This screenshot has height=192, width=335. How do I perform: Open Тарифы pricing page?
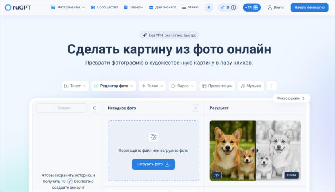pyautogui.click(x=134, y=8)
